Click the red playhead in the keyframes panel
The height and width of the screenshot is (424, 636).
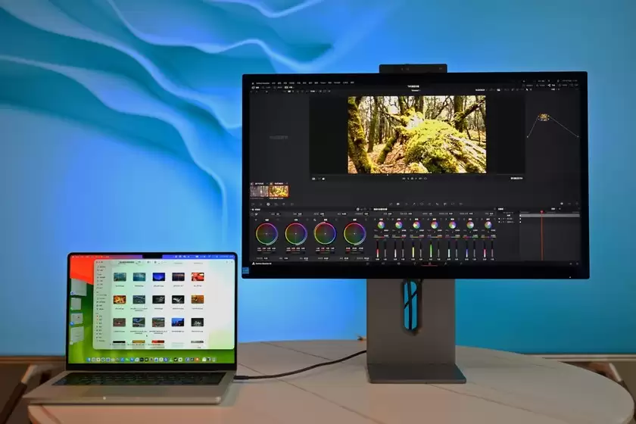[x=541, y=235]
